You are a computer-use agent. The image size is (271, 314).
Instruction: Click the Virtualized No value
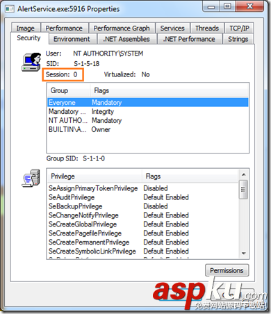pyautogui.click(x=146, y=74)
